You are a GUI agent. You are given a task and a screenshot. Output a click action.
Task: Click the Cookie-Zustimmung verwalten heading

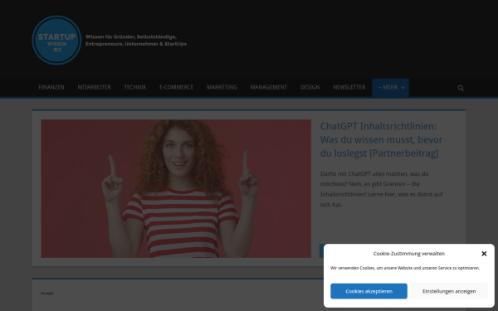coord(409,254)
